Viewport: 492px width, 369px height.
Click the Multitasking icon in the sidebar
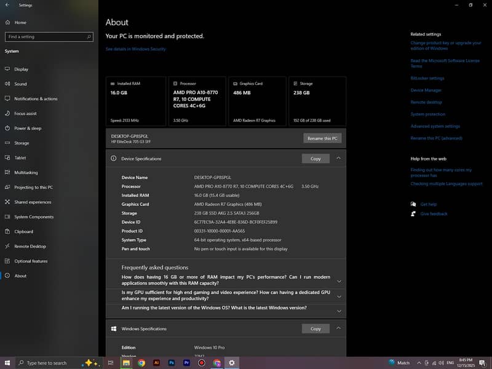click(x=7, y=172)
